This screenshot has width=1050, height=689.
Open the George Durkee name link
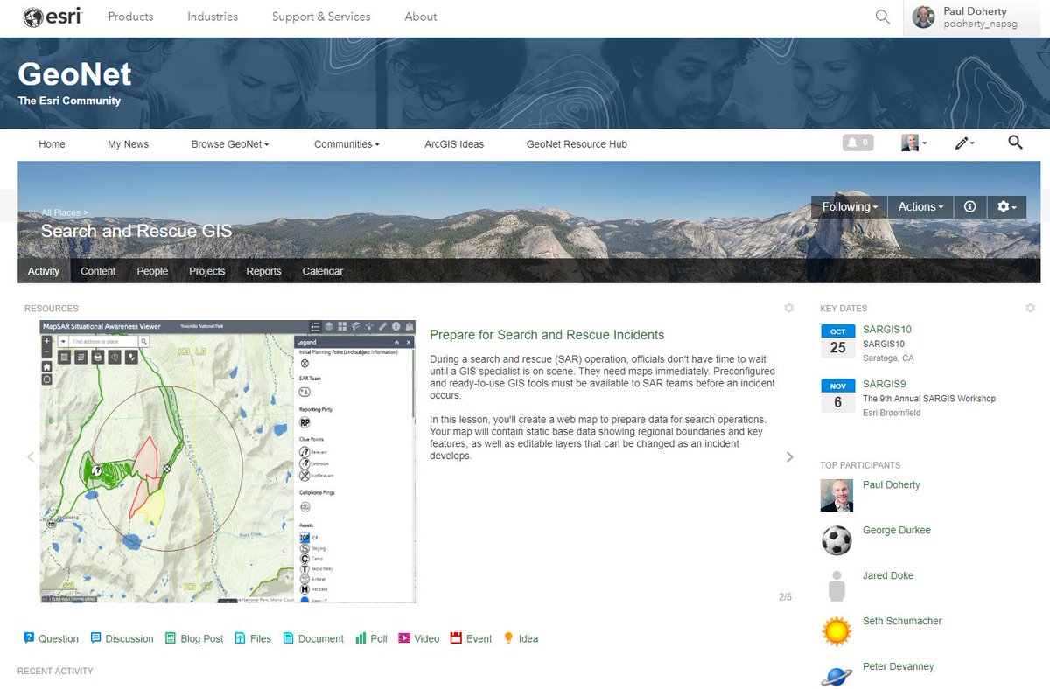tap(897, 531)
